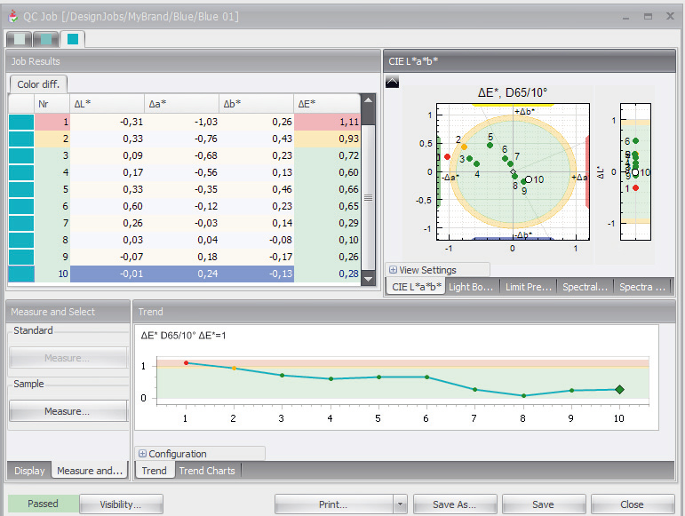The image size is (685, 516).
Task: Collapse the CIE chart using arrow icon
Action: coord(392,82)
